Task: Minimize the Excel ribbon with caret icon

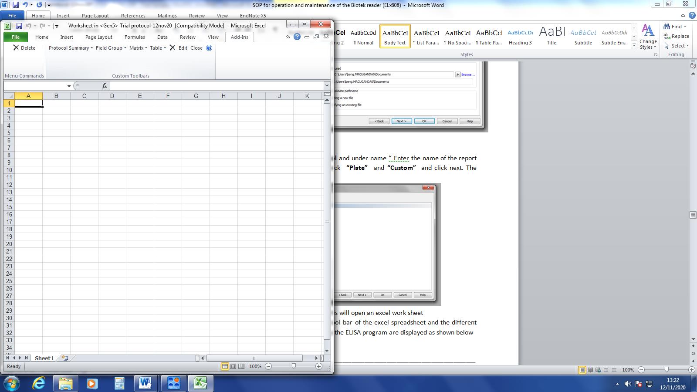Action: 288,37
